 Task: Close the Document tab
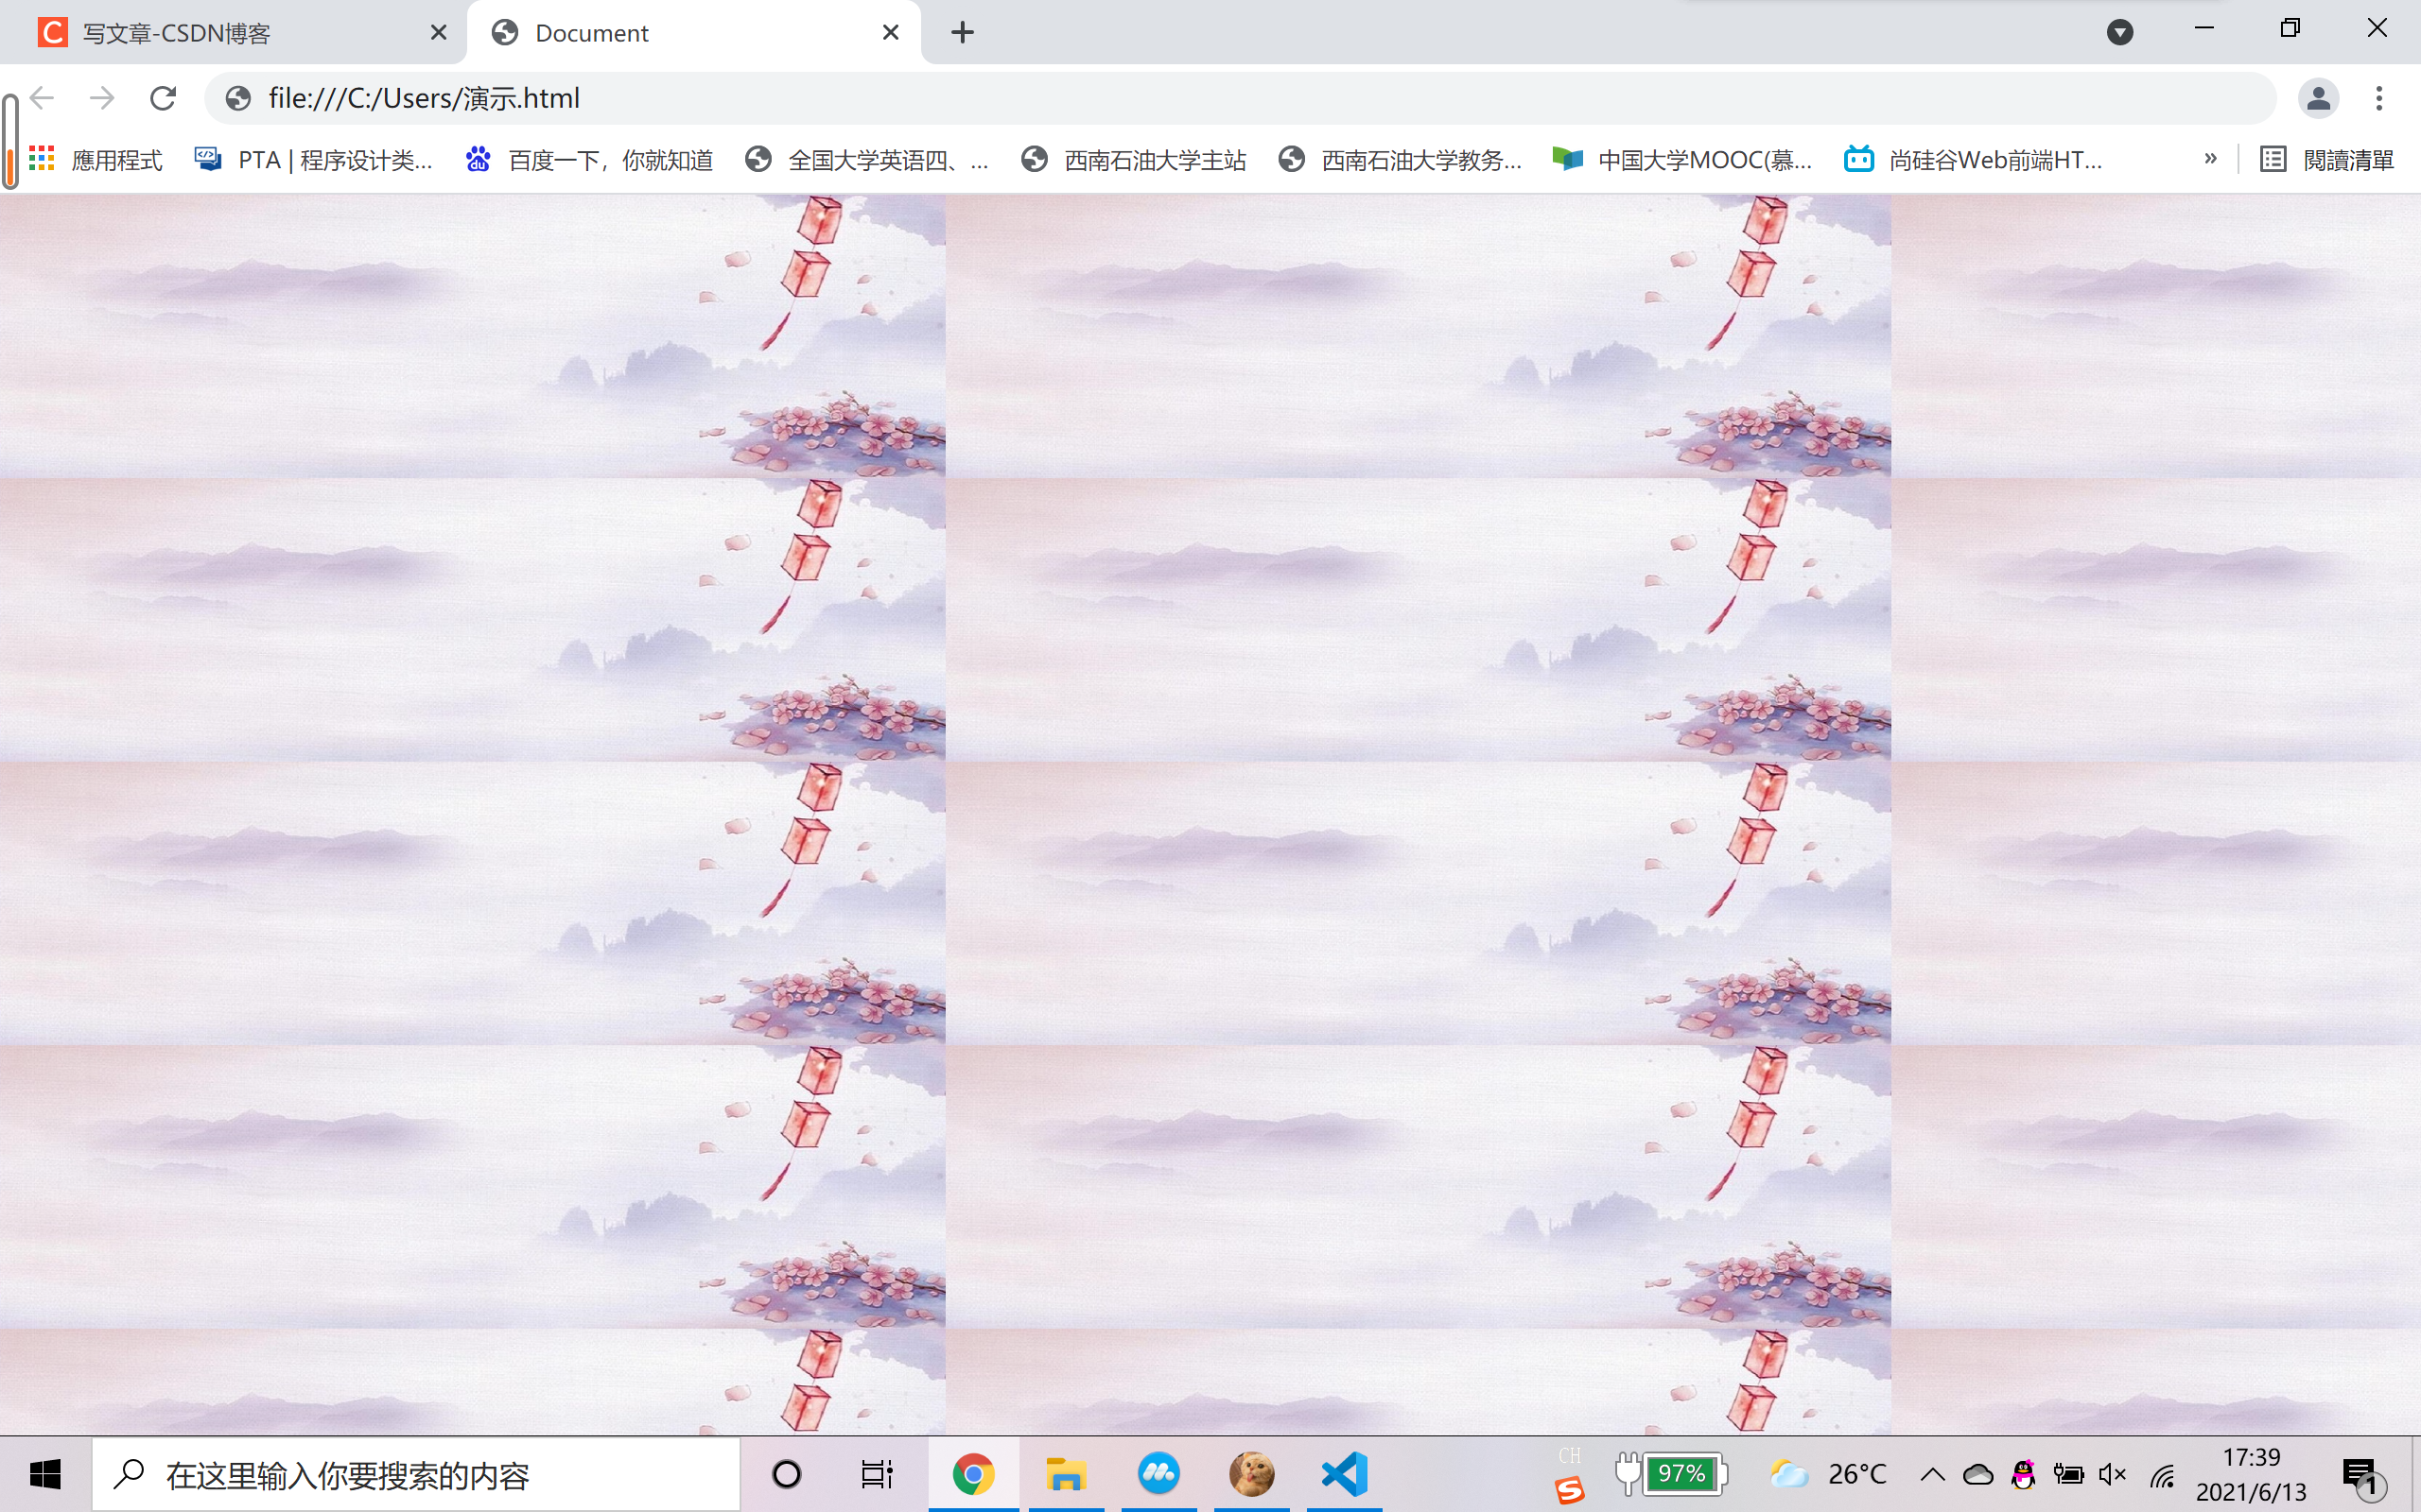coord(890,33)
